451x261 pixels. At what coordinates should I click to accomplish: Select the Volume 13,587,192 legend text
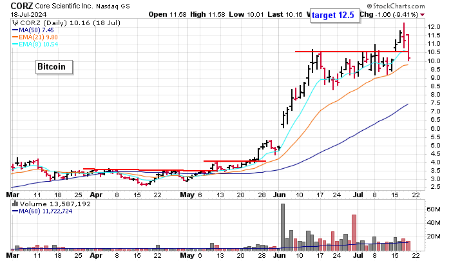click(55, 204)
